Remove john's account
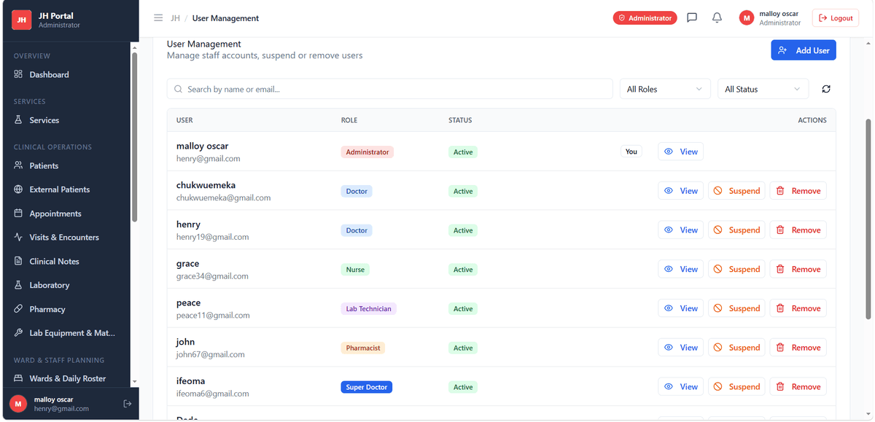The image size is (875, 422). point(798,348)
